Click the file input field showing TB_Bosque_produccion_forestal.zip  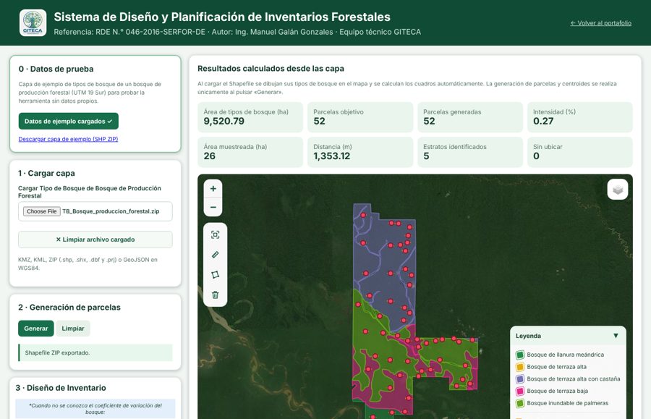95,211
